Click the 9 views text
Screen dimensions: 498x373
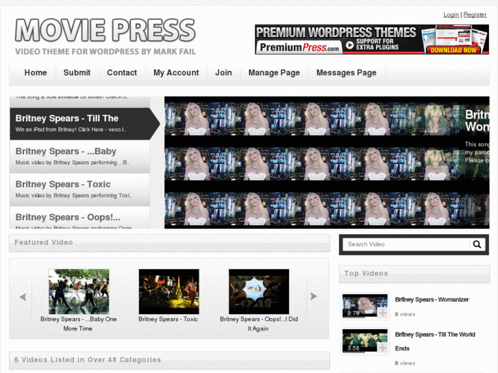(405, 314)
